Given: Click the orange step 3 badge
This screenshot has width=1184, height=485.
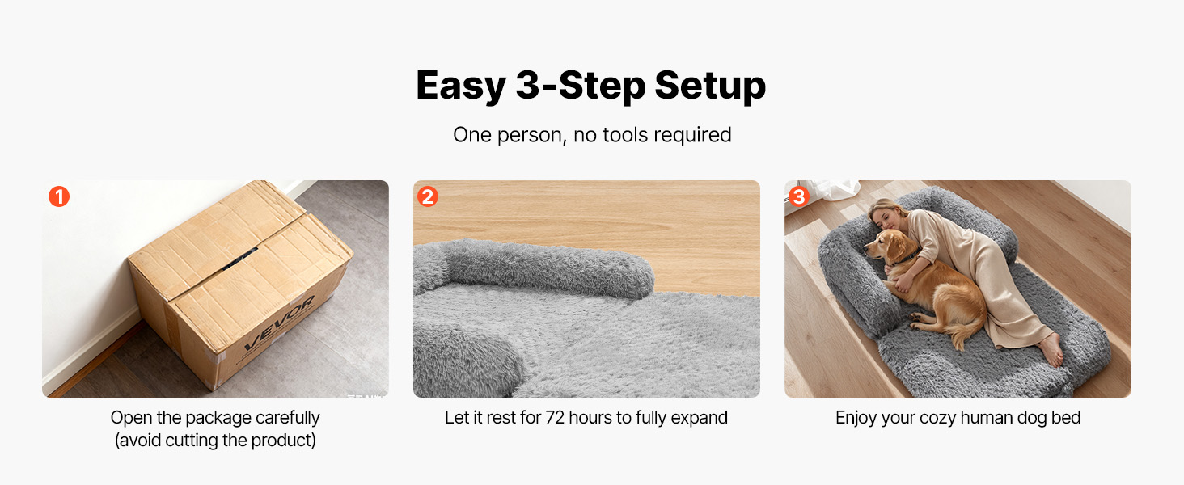Looking at the screenshot, I should coord(799,196).
